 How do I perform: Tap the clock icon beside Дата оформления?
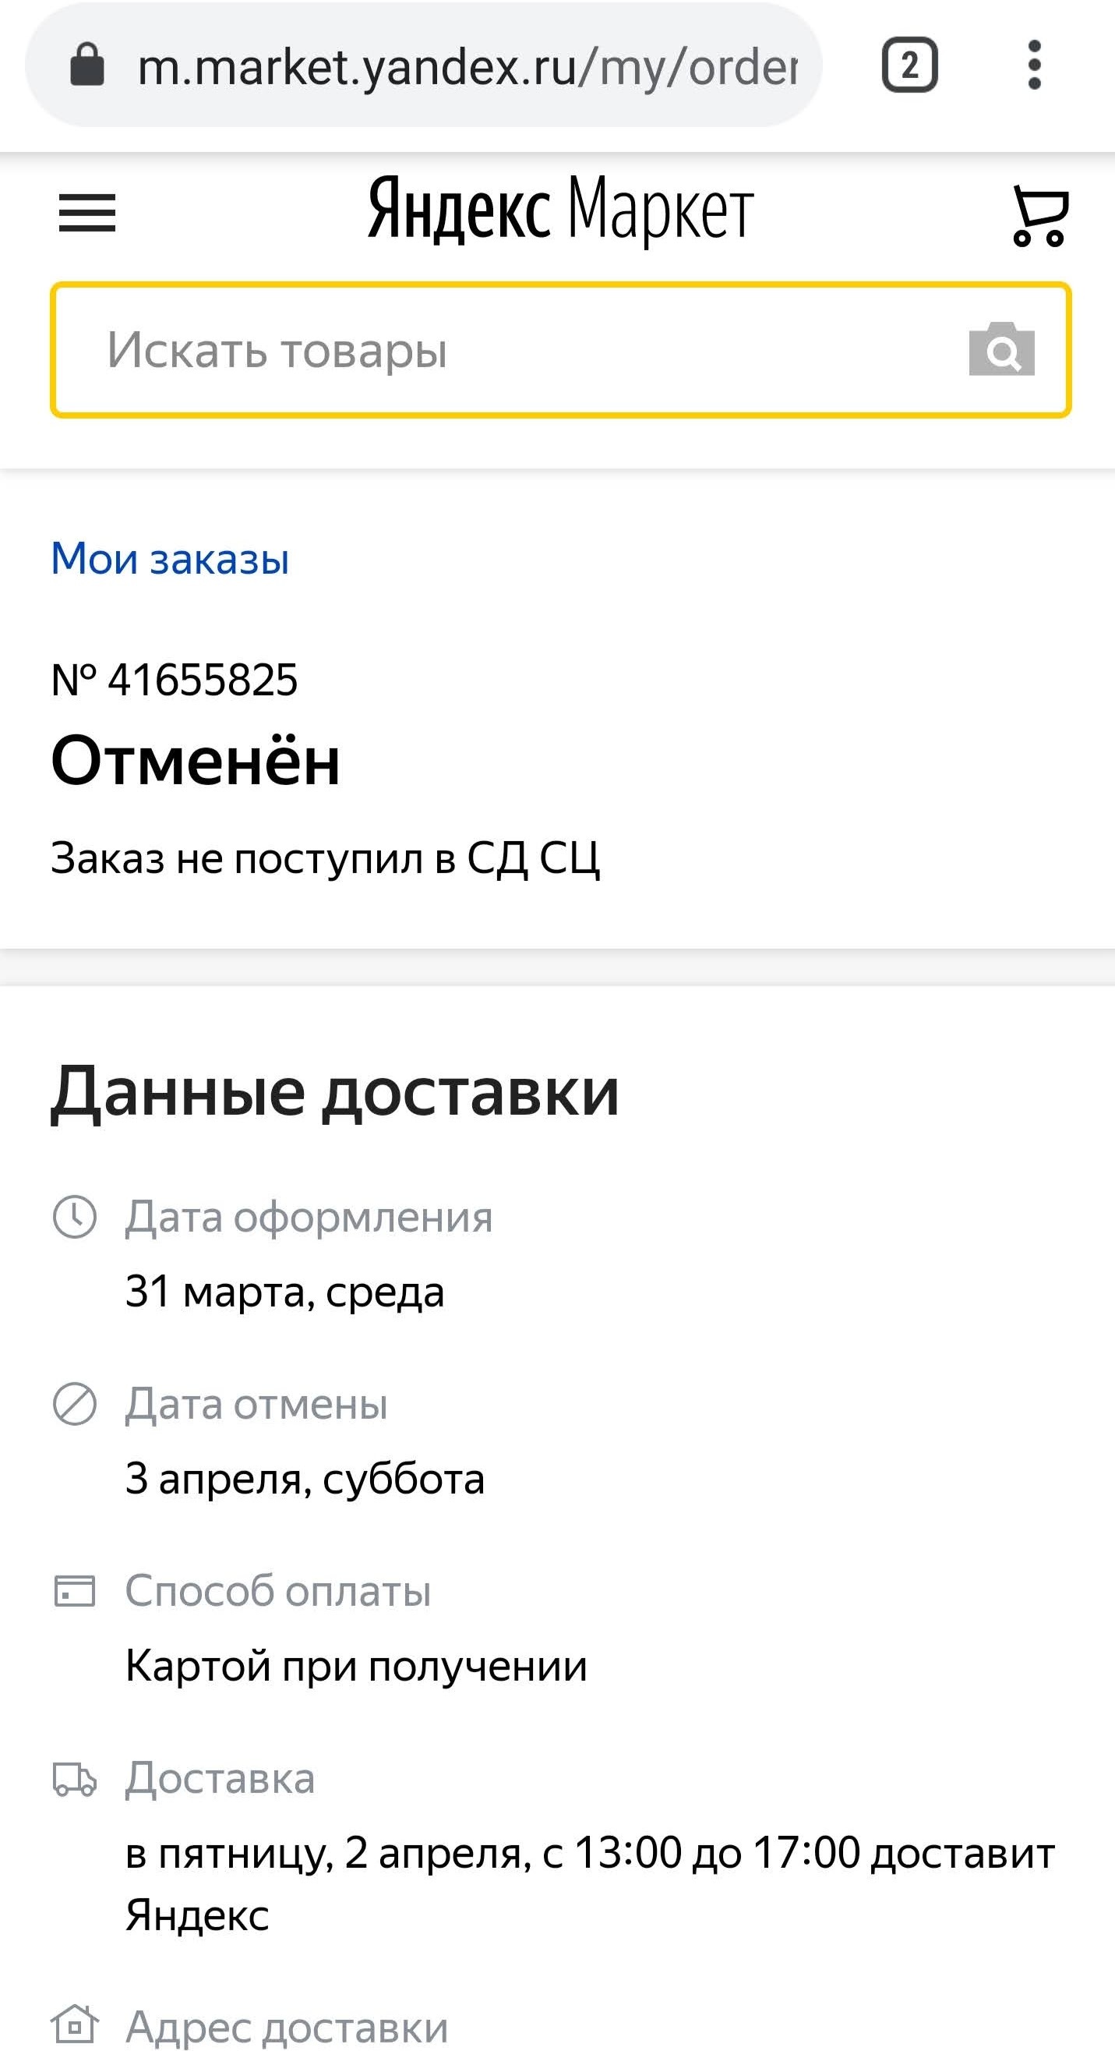(x=74, y=1217)
